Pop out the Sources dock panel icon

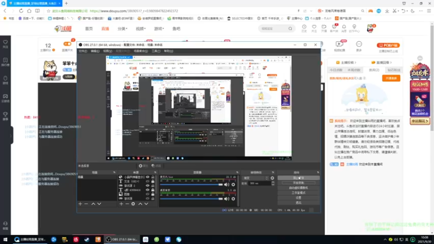point(155,172)
